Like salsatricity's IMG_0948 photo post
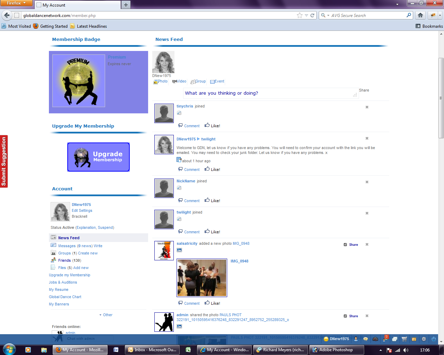444x355 pixels. [x=212, y=303]
